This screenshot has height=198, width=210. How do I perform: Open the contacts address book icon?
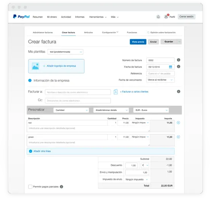(116, 92)
